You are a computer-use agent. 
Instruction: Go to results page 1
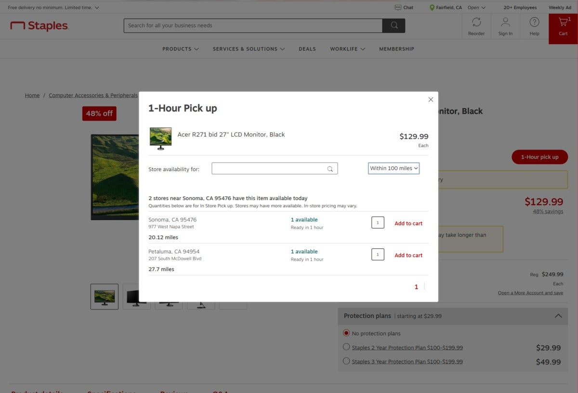(x=416, y=287)
